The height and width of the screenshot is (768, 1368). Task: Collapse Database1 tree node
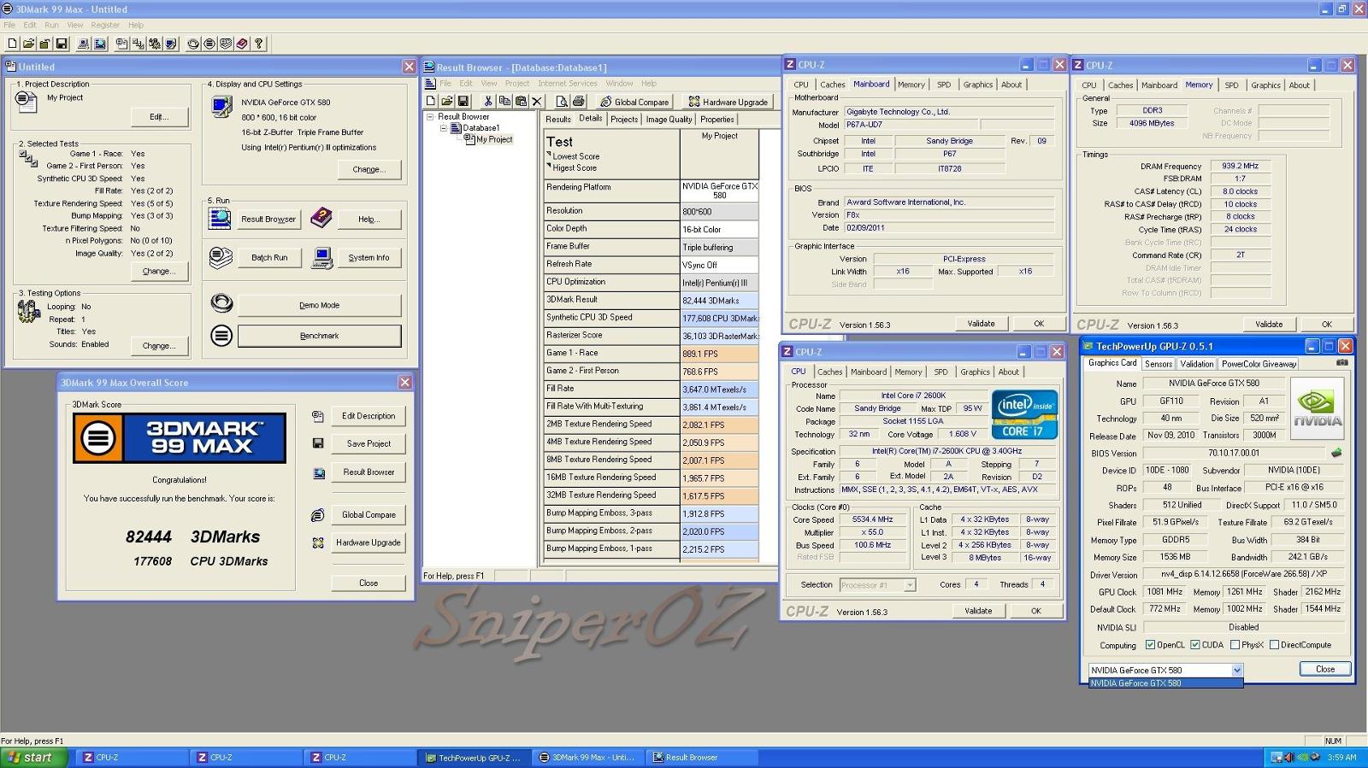point(443,128)
